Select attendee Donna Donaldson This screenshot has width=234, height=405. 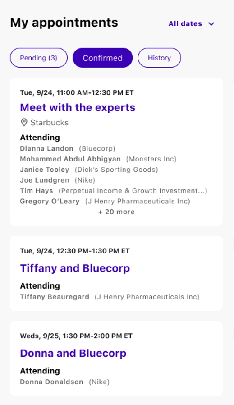51,382
